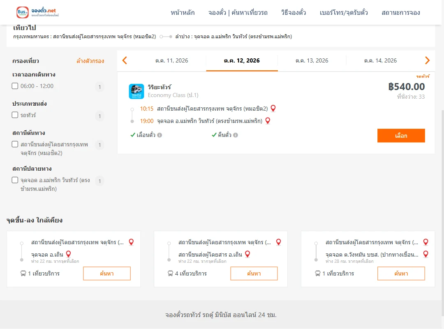The width and height of the screenshot is (444, 329).
Task: Go to next dates with right arrow
Action: [427, 60]
